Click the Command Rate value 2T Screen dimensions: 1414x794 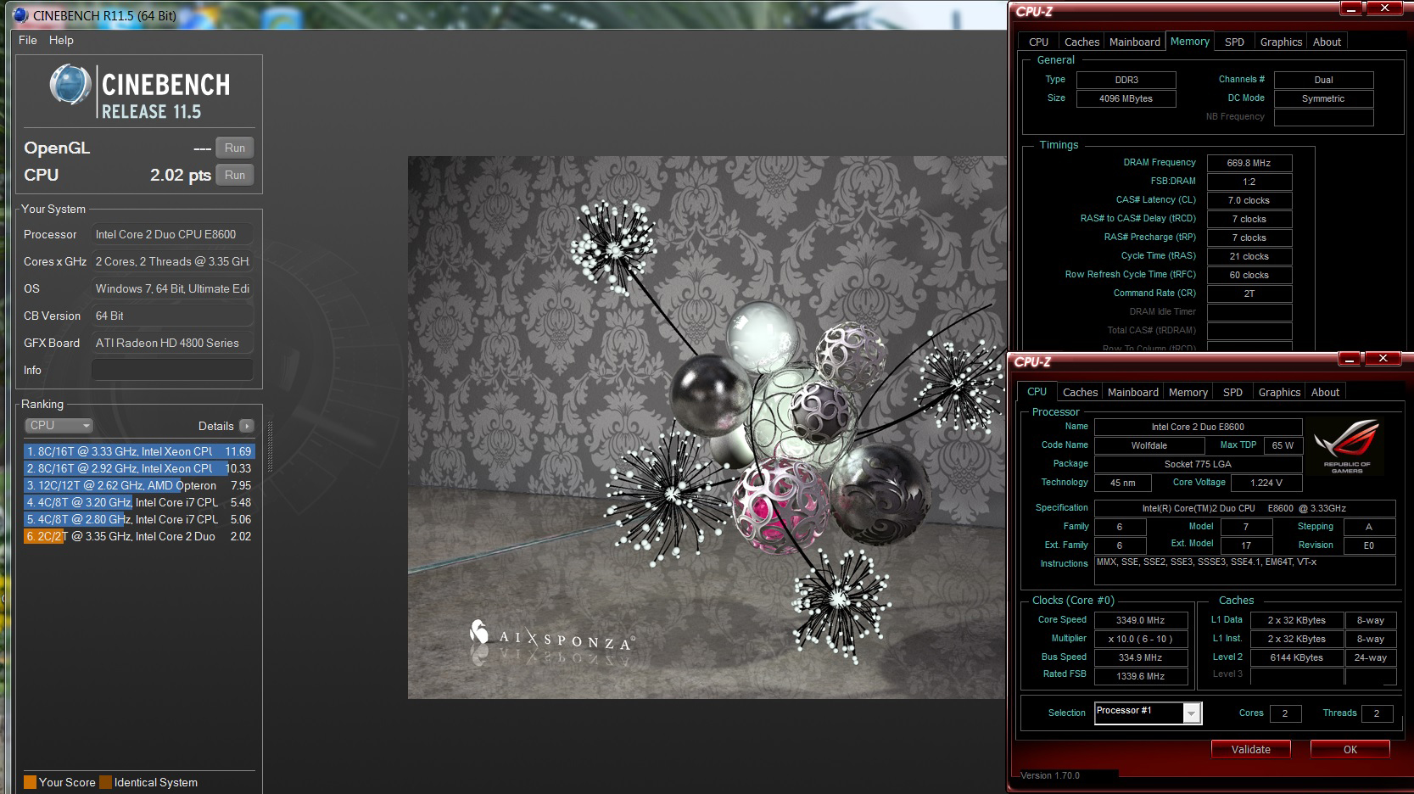(x=1249, y=294)
